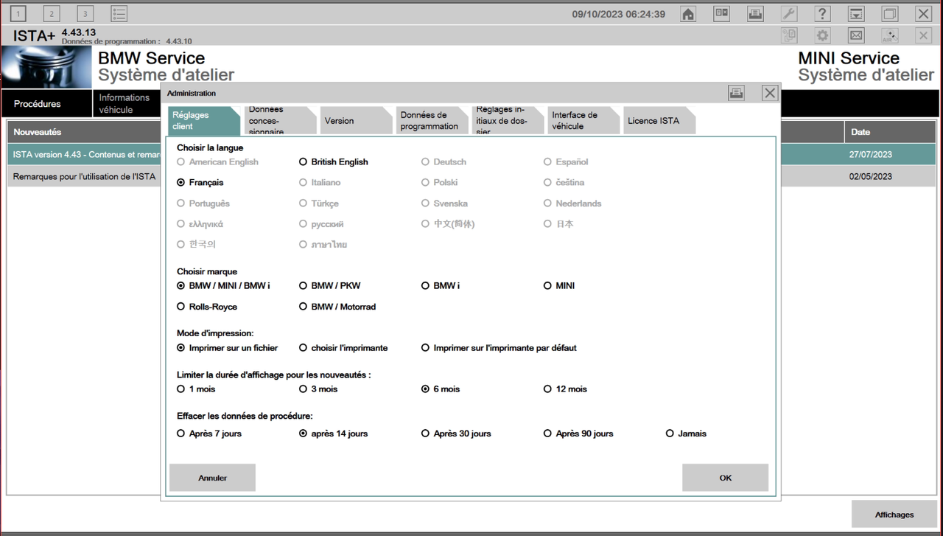Set news display limit to 1 mois
Image resolution: width=943 pixels, height=536 pixels.
click(196, 389)
